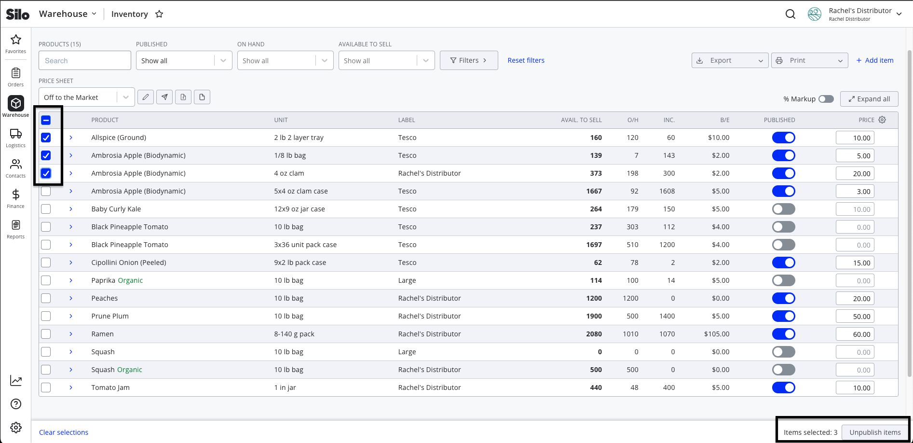913x443 pixels.
Task: Open the Orders section in sidebar
Action: coord(15,77)
